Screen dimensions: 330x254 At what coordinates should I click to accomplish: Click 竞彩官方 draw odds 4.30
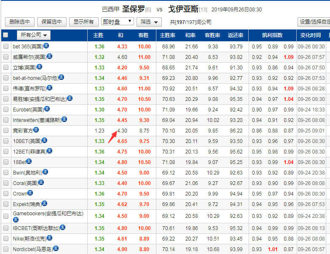click(122, 130)
